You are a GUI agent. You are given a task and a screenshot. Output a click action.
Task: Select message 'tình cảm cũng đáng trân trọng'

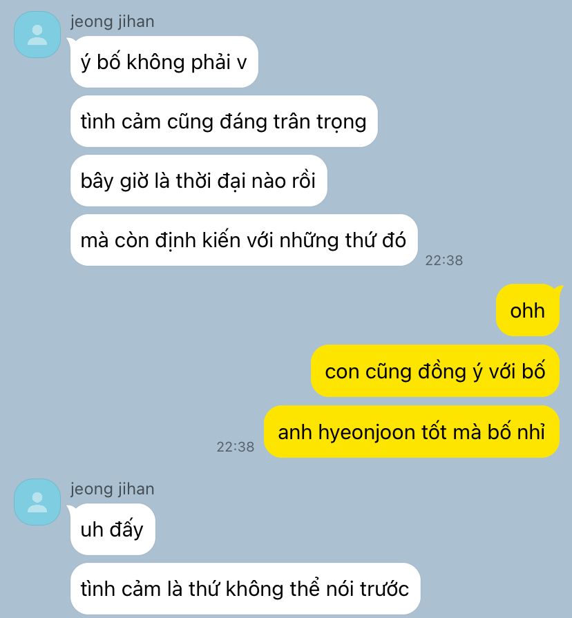pos(224,122)
